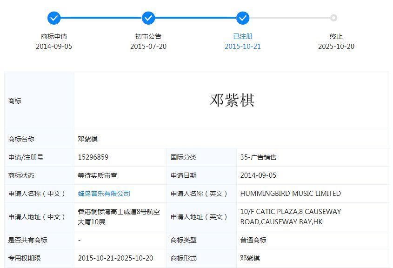The image size is (393, 268).
Task: Click the 商标申请 step label
Action: [54, 37]
